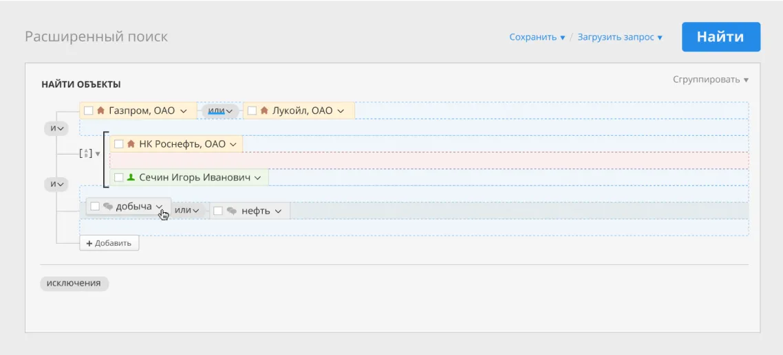Expand the A/B bracket group triangle
The image size is (783, 355).
point(98,154)
